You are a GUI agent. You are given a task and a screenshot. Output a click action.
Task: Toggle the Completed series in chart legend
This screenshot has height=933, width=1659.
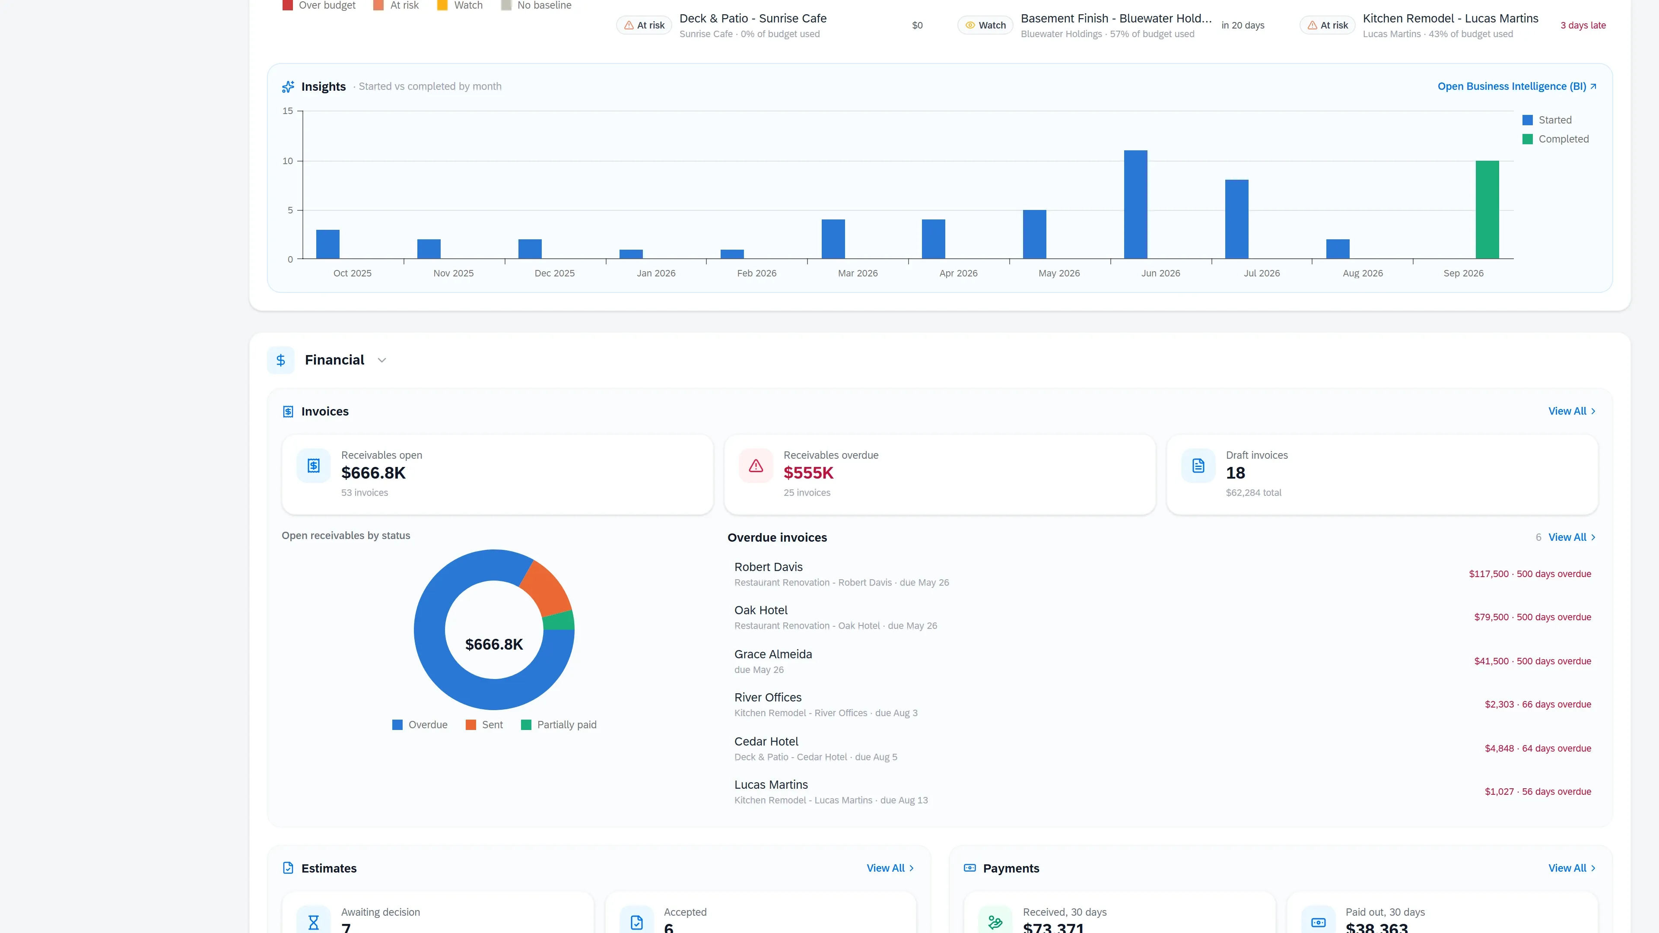click(x=1555, y=139)
